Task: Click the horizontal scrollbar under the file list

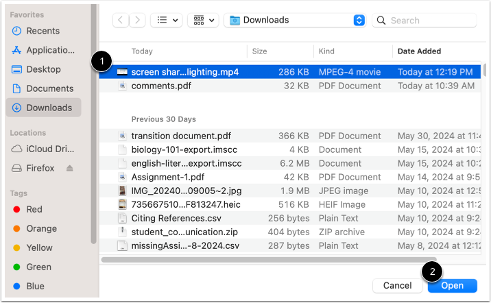Action: 269,260
